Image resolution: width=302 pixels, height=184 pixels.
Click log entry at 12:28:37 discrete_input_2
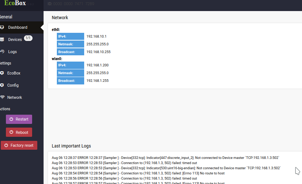[x=165, y=158]
